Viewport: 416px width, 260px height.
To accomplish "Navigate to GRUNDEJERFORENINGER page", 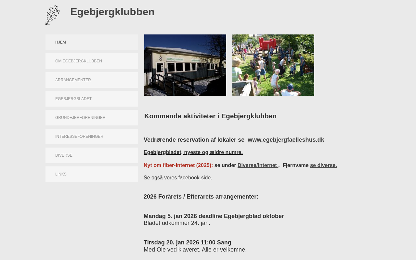I will 92,118.
